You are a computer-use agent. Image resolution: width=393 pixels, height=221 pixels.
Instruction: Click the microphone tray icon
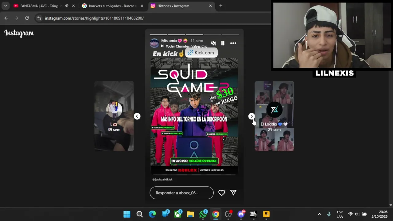329,214
